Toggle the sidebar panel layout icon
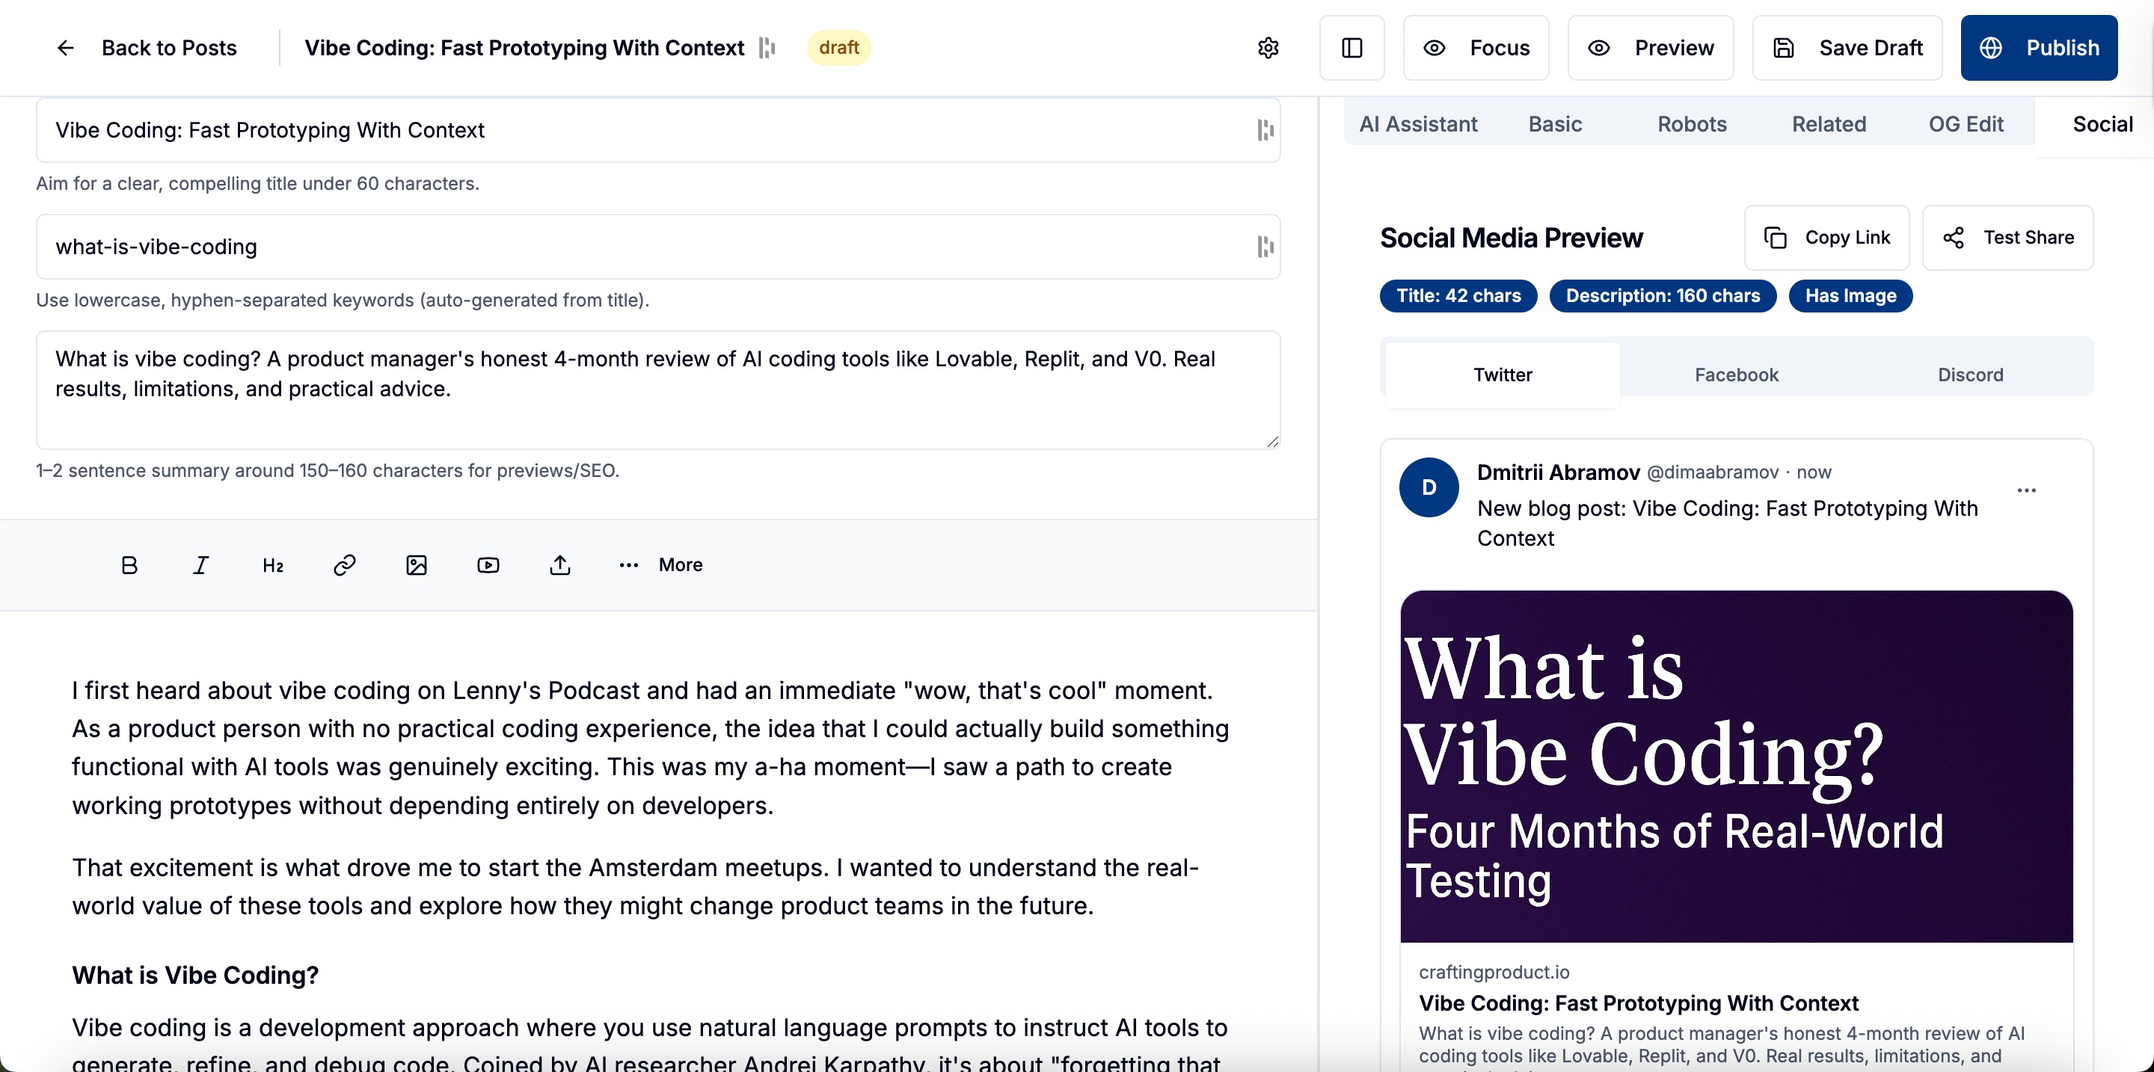2154x1072 pixels. [x=1352, y=48]
